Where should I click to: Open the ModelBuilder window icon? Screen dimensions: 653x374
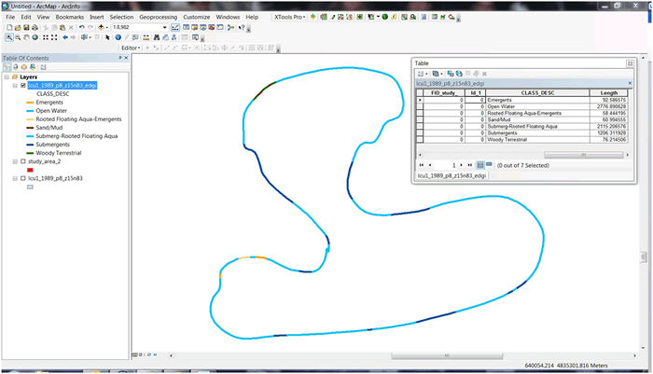pos(230,27)
